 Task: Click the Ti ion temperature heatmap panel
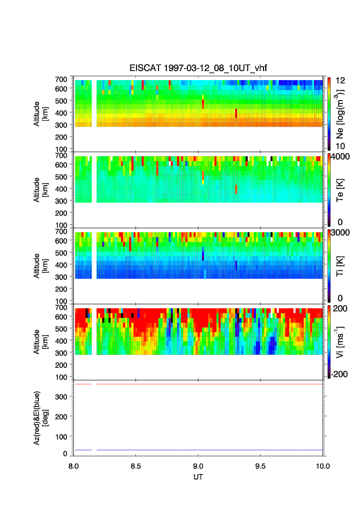pos(198,266)
